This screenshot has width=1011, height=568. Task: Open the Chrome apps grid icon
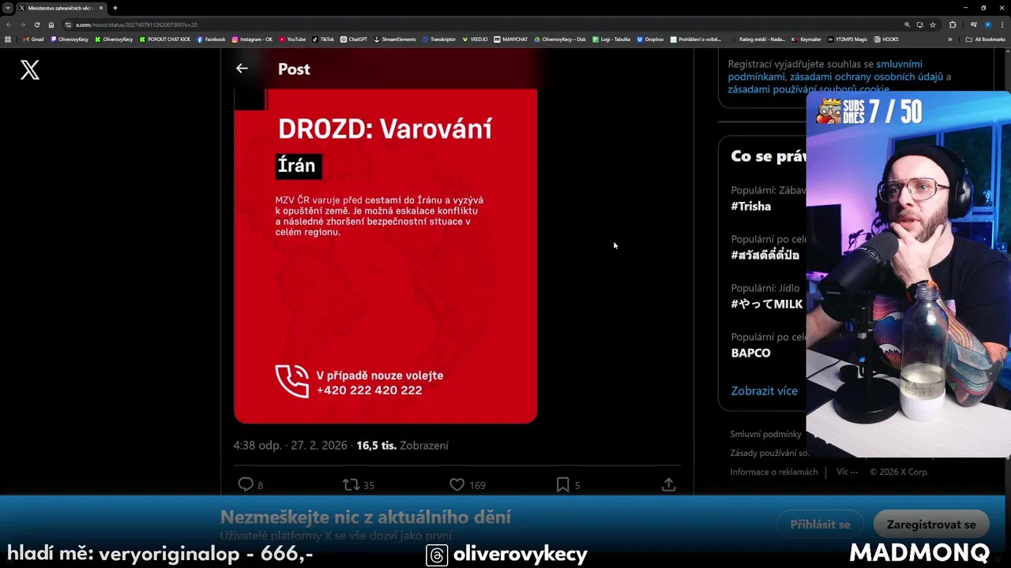tap(8, 39)
